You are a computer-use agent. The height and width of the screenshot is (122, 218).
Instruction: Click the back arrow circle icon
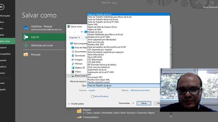(2, 7)
